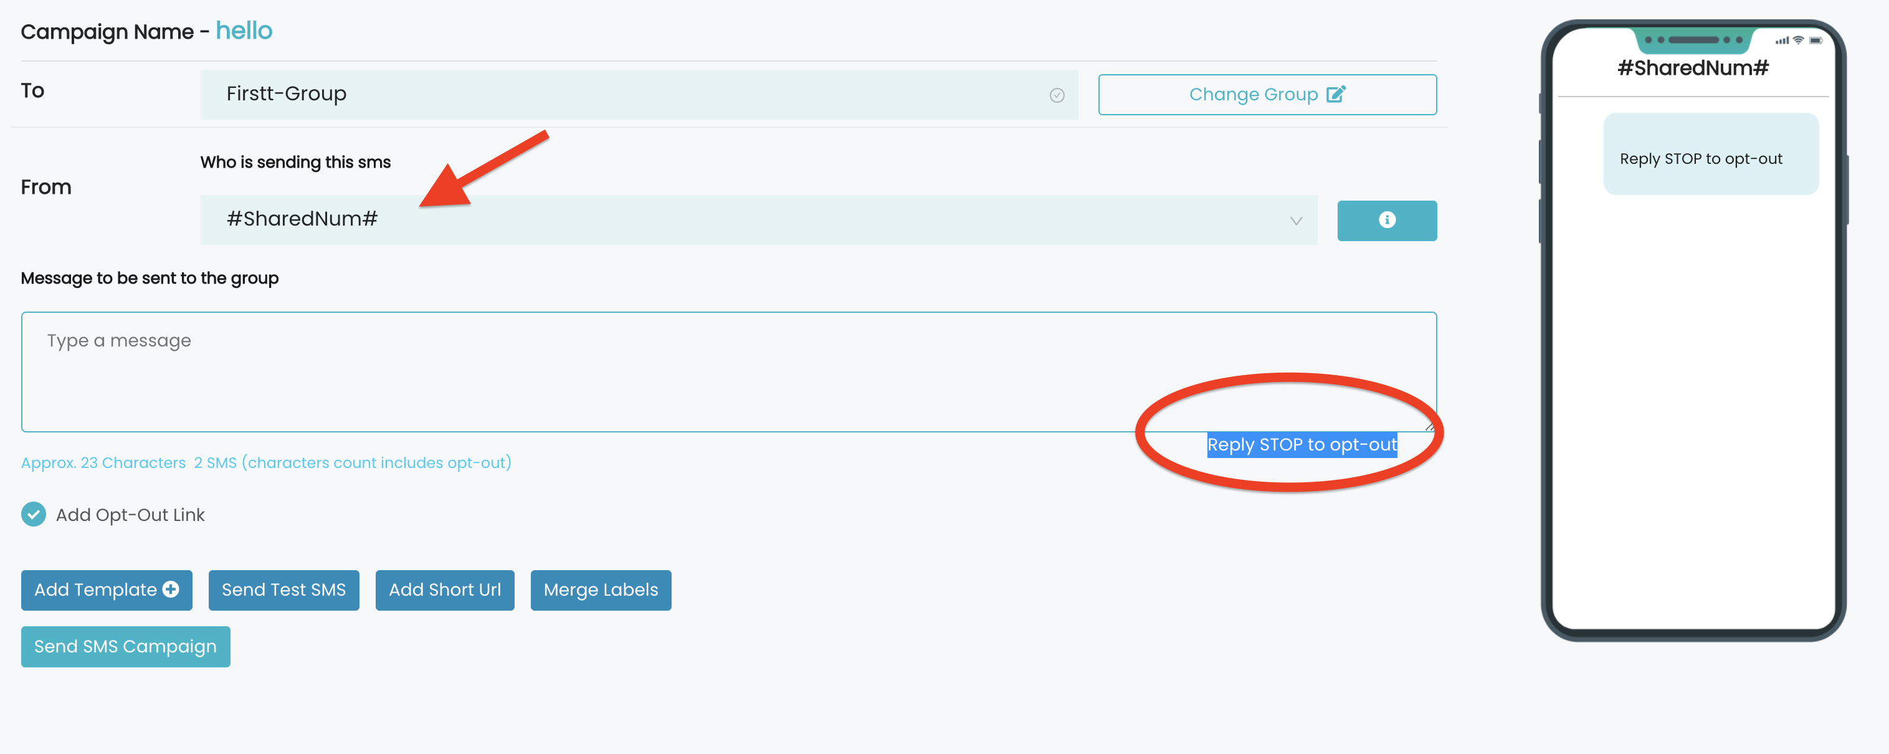The height and width of the screenshot is (754, 1889).
Task: Click the info icon button beside sender dropdown
Action: 1387,220
